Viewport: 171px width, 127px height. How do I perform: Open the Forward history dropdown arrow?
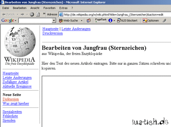pyautogui.click(x=27, y=14)
